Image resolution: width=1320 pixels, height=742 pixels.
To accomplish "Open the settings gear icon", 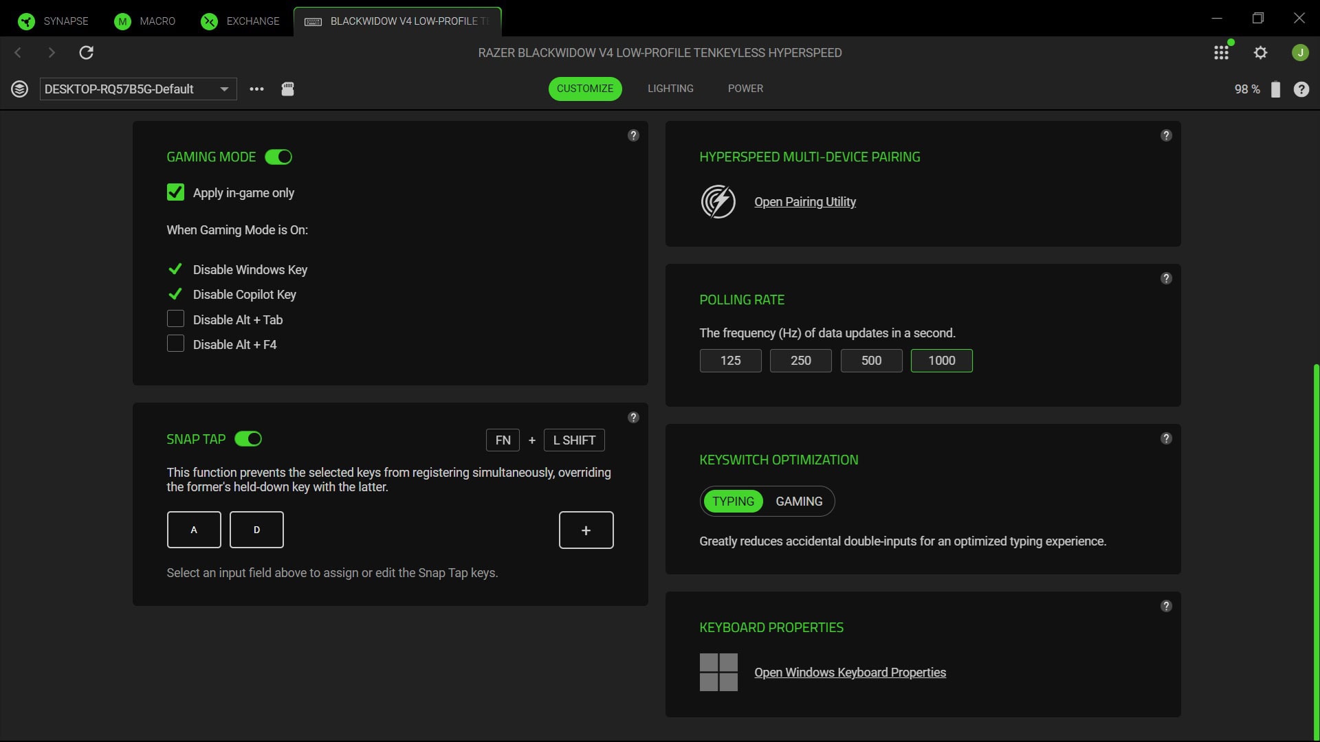I will (1260, 53).
